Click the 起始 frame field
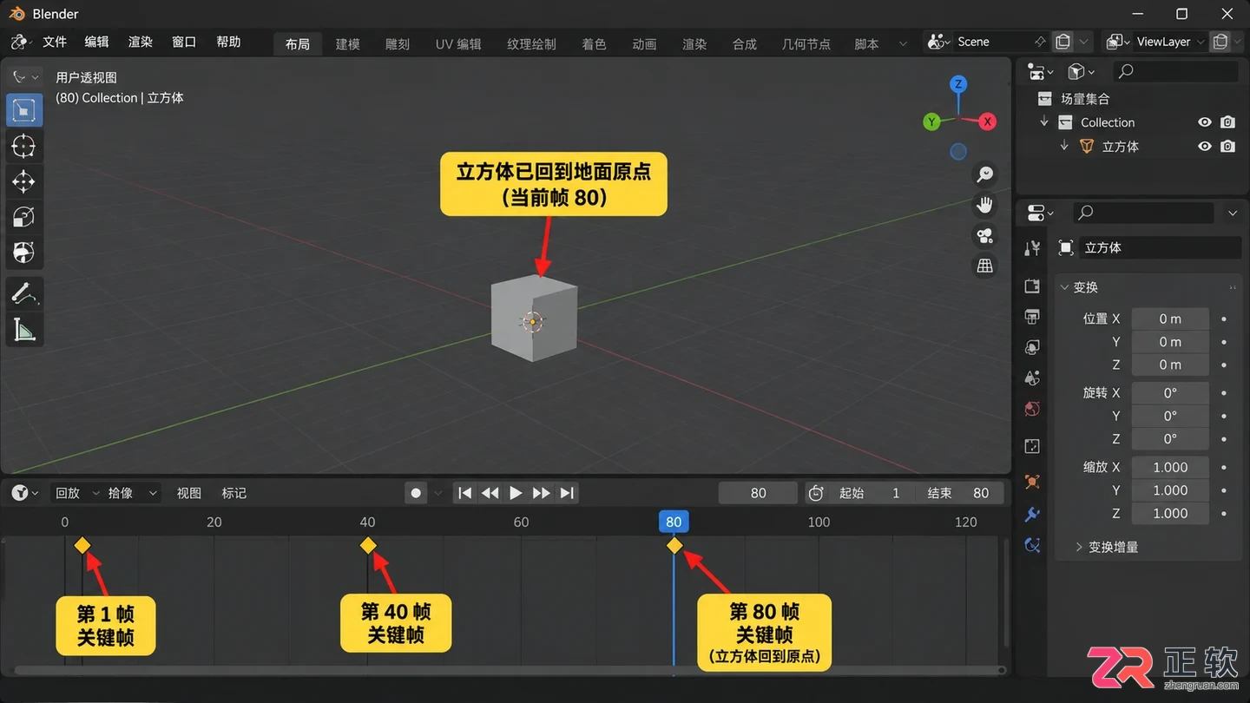The image size is (1250, 703). [x=872, y=493]
